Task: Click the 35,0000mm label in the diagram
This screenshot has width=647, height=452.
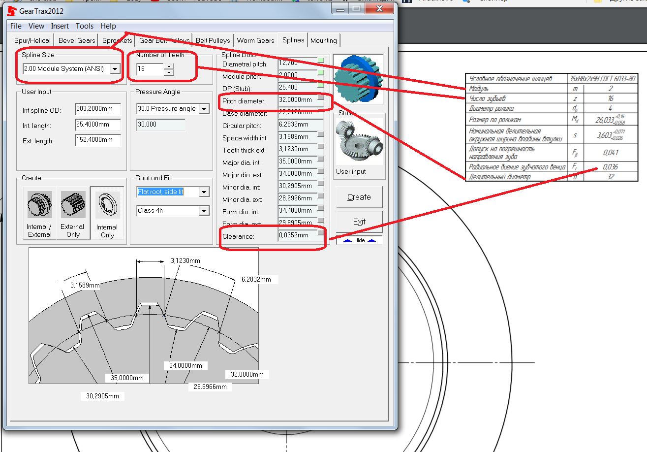Action: [x=127, y=378]
